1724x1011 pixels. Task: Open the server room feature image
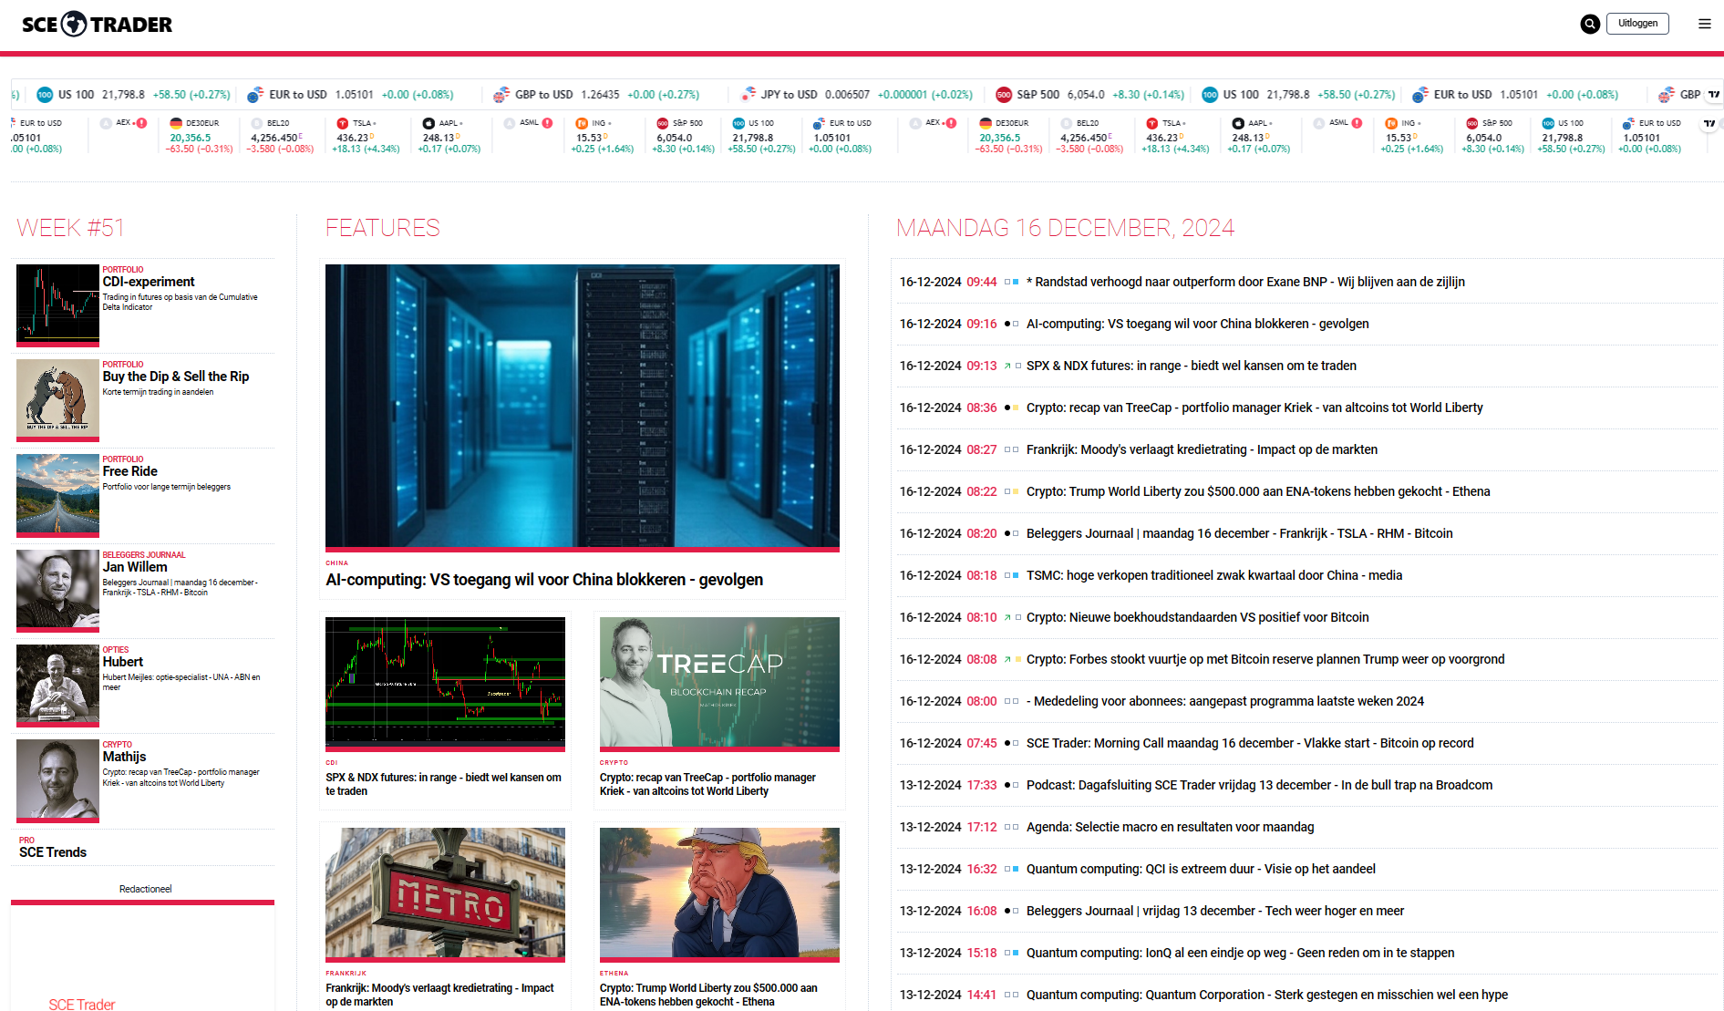click(583, 407)
